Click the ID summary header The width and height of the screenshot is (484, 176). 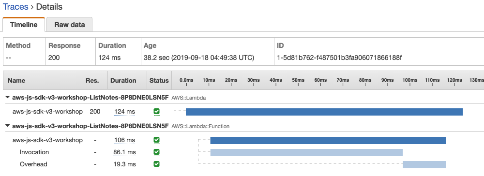pos(280,45)
